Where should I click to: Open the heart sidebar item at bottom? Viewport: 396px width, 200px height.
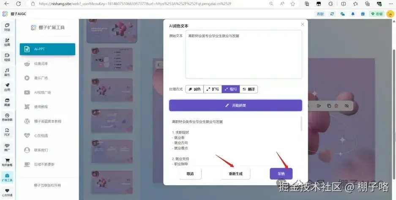coord(7,192)
